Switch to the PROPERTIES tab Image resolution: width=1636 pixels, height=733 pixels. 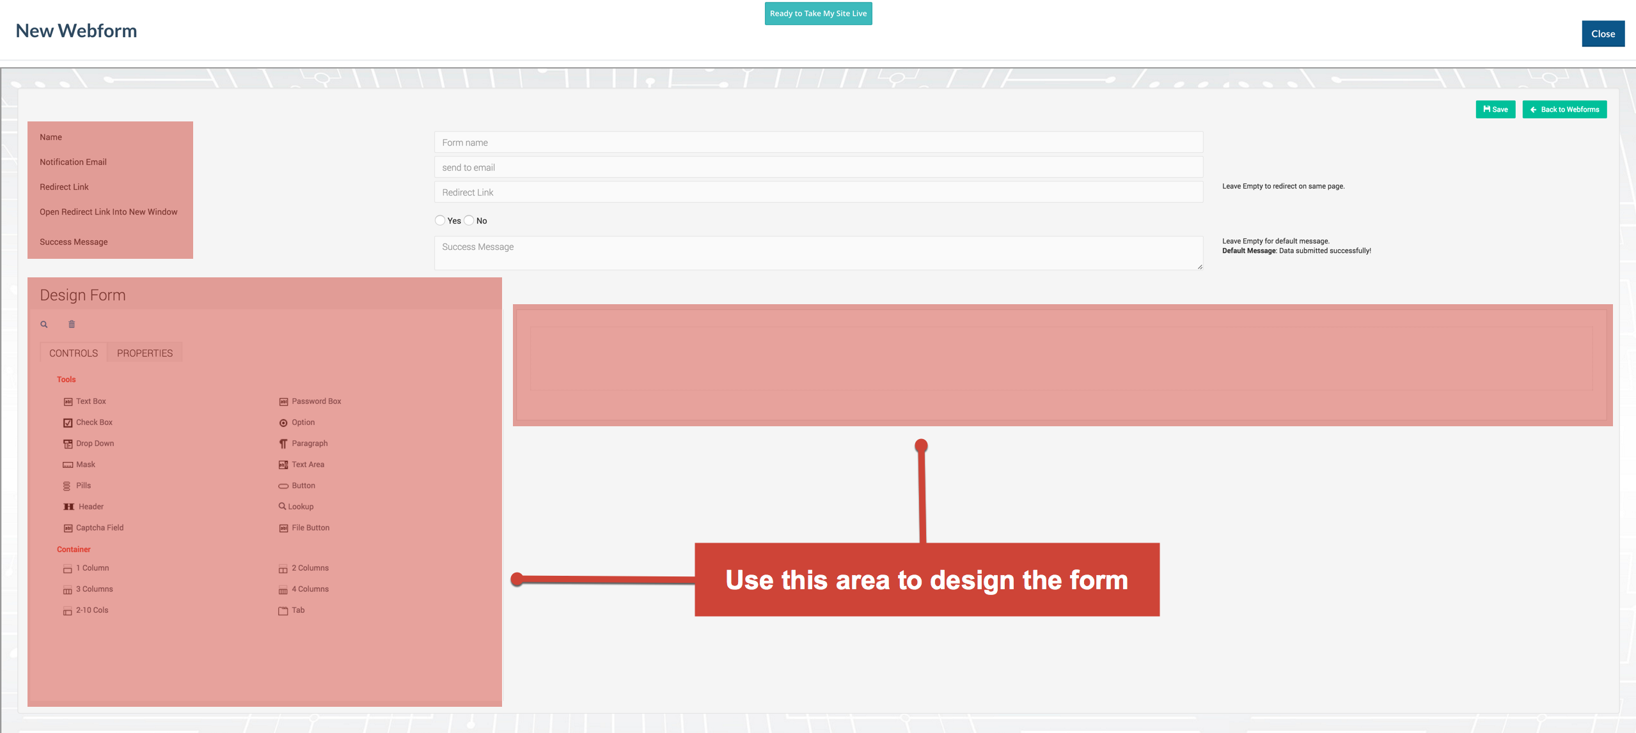(145, 353)
